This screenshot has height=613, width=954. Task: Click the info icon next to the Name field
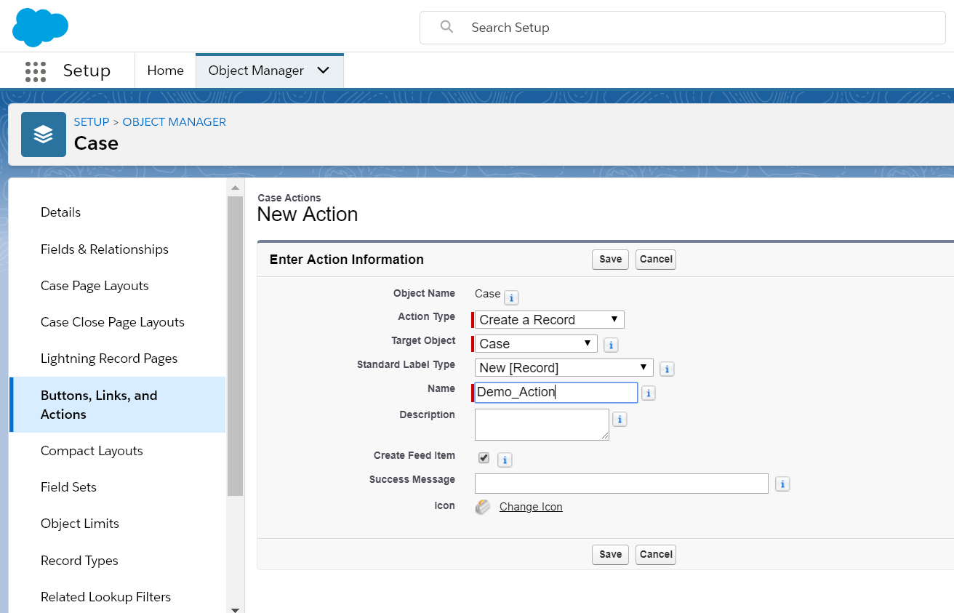pyautogui.click(x=648, y=393)
